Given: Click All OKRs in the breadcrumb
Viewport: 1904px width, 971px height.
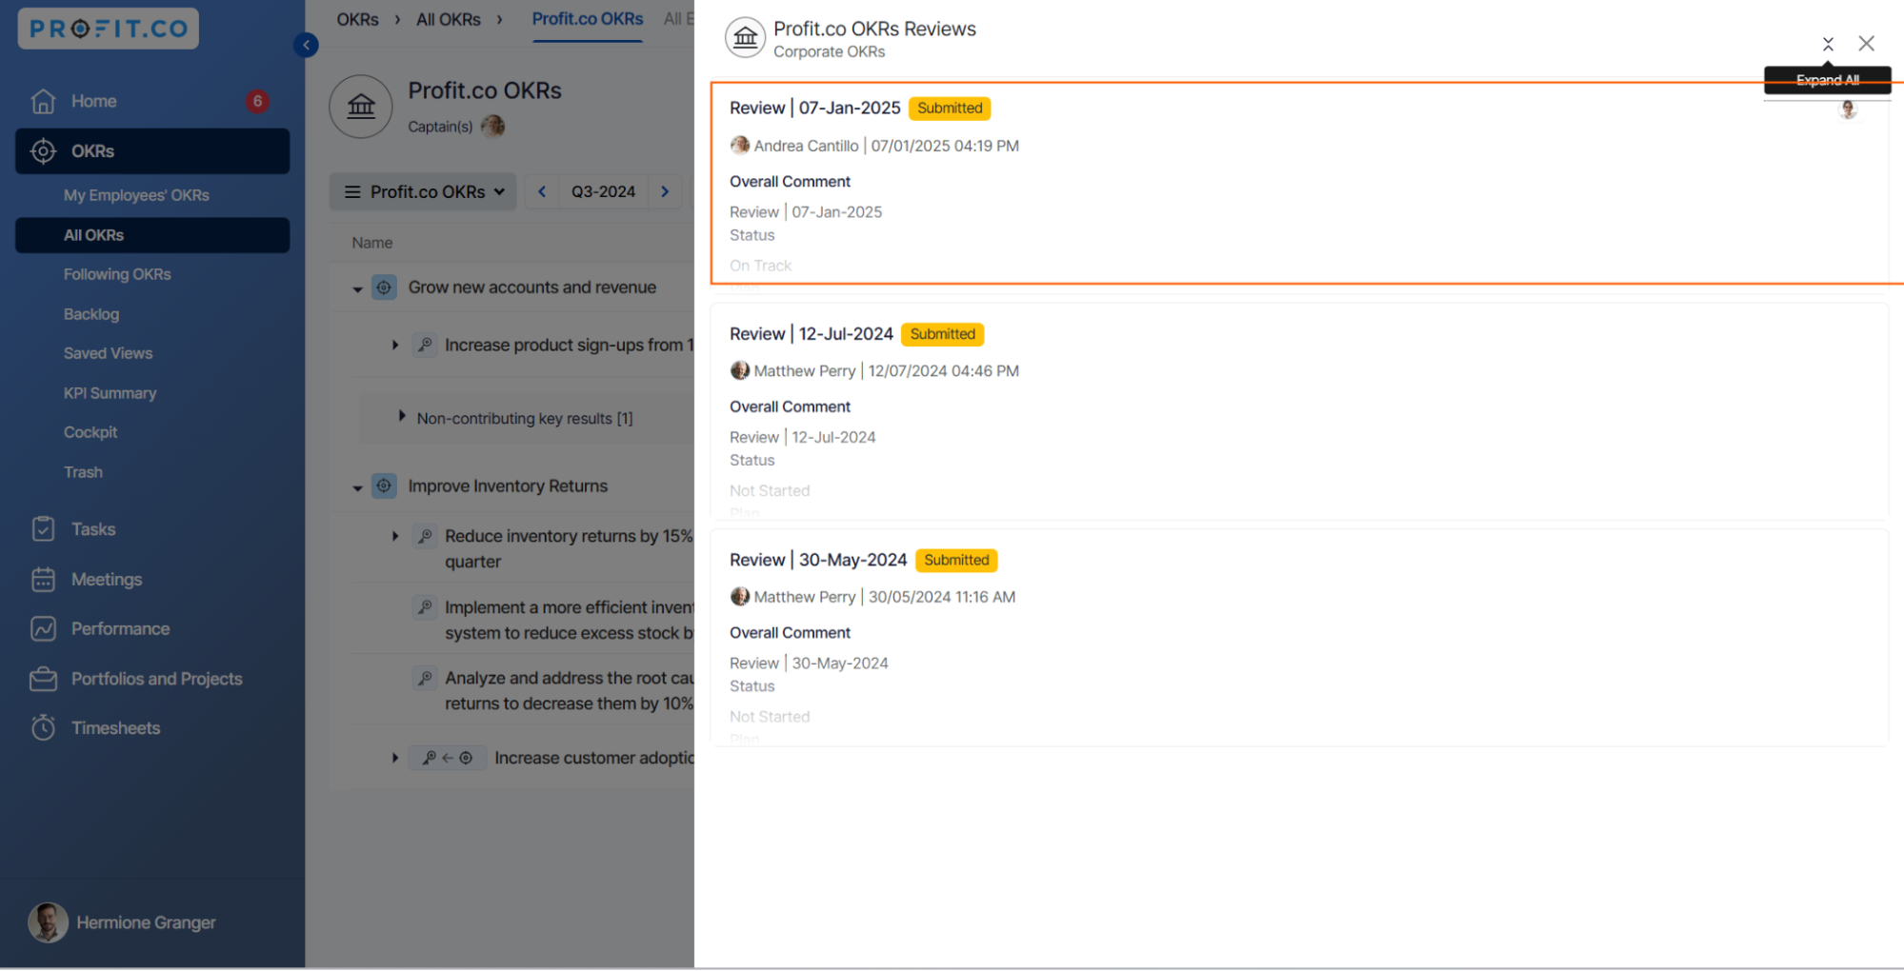Looking at the screenshot, I should point(449,19).
